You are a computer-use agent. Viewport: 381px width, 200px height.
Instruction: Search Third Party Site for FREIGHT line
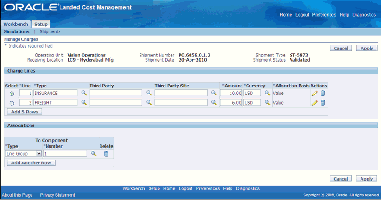point(214,103)
